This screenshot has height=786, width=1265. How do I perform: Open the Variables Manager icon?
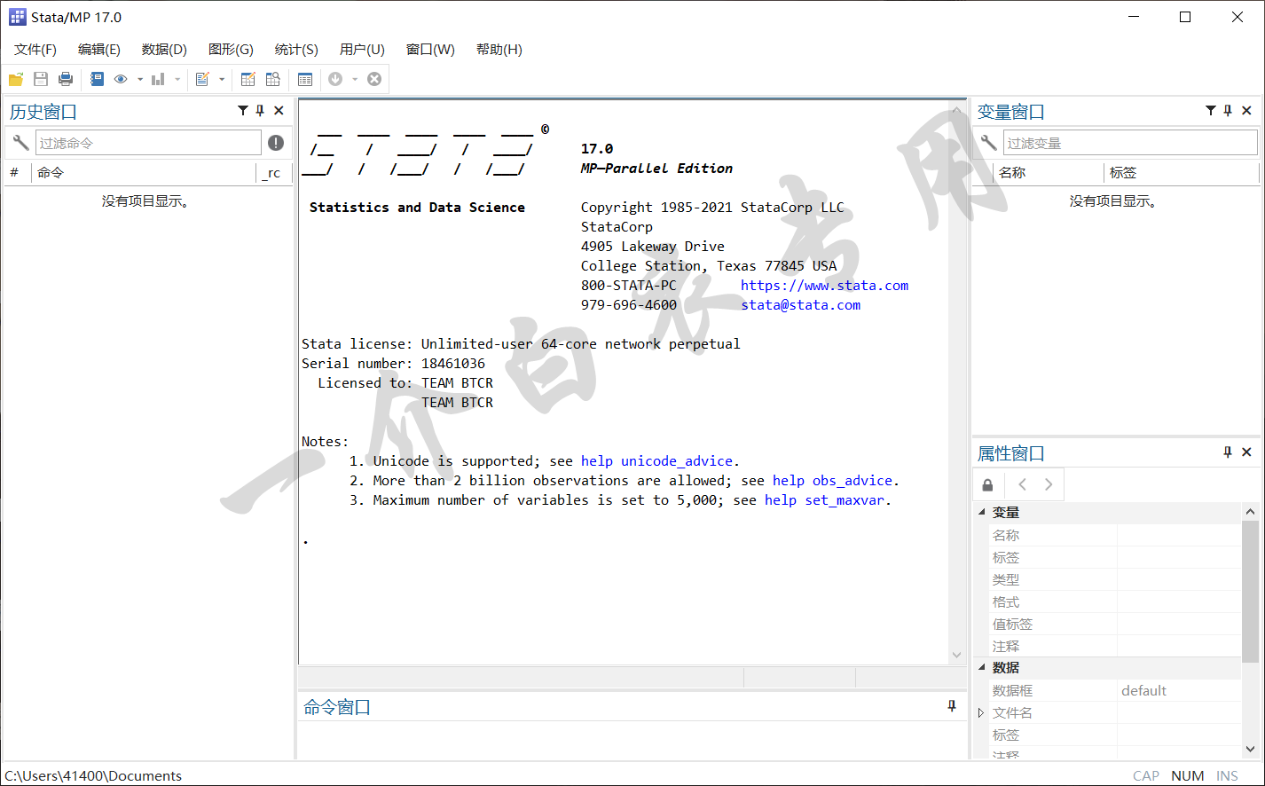tap(305, 79)
